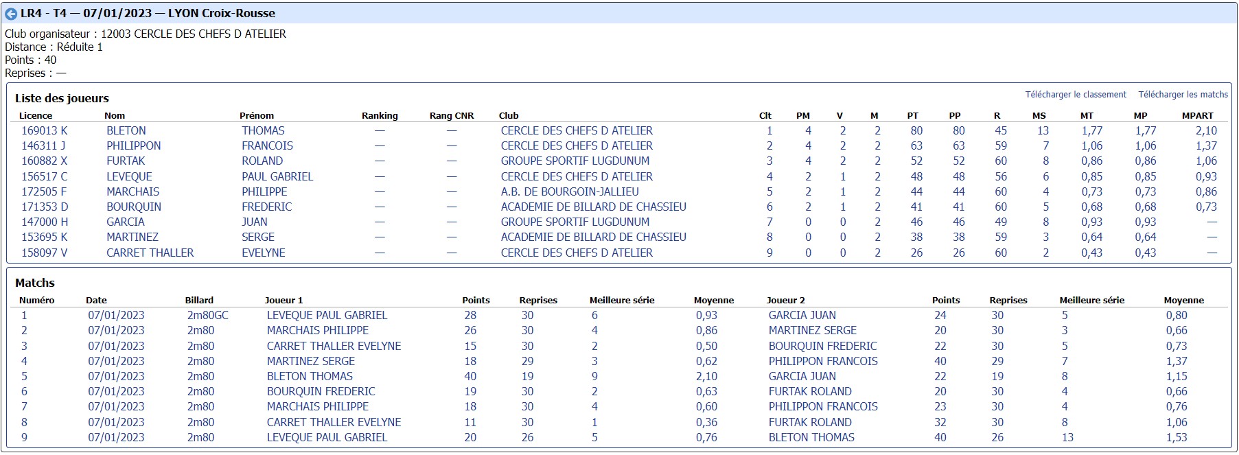The width and height of the screenshot is (1239, 455).
Task: Click licence 146311 J
Action: tap(44, 145)
